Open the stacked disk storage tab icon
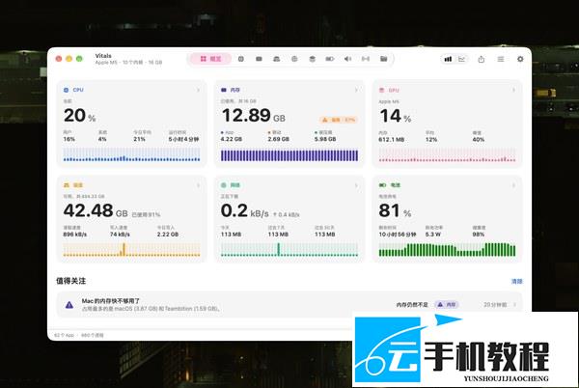 313,59
